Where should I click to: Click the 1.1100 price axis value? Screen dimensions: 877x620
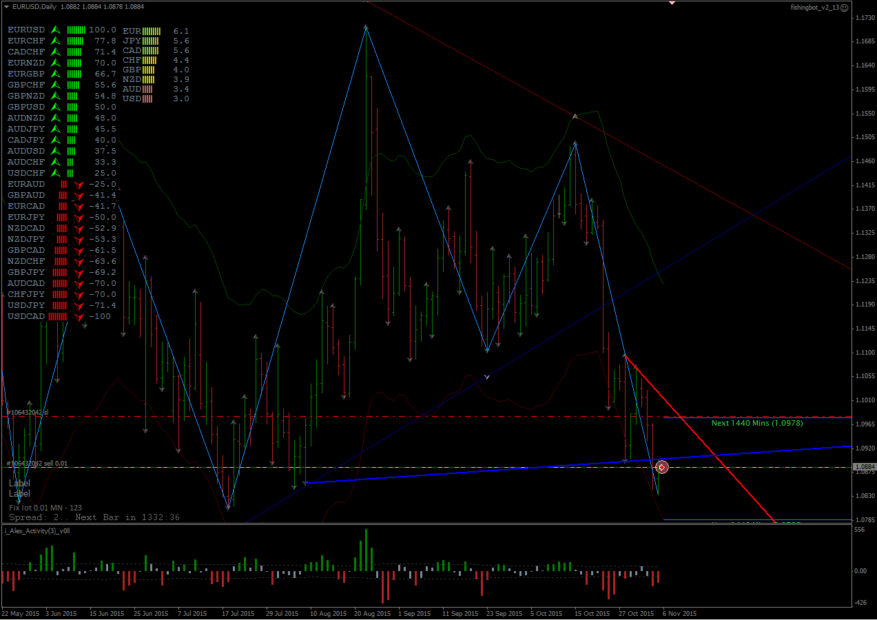pos(865,353)
